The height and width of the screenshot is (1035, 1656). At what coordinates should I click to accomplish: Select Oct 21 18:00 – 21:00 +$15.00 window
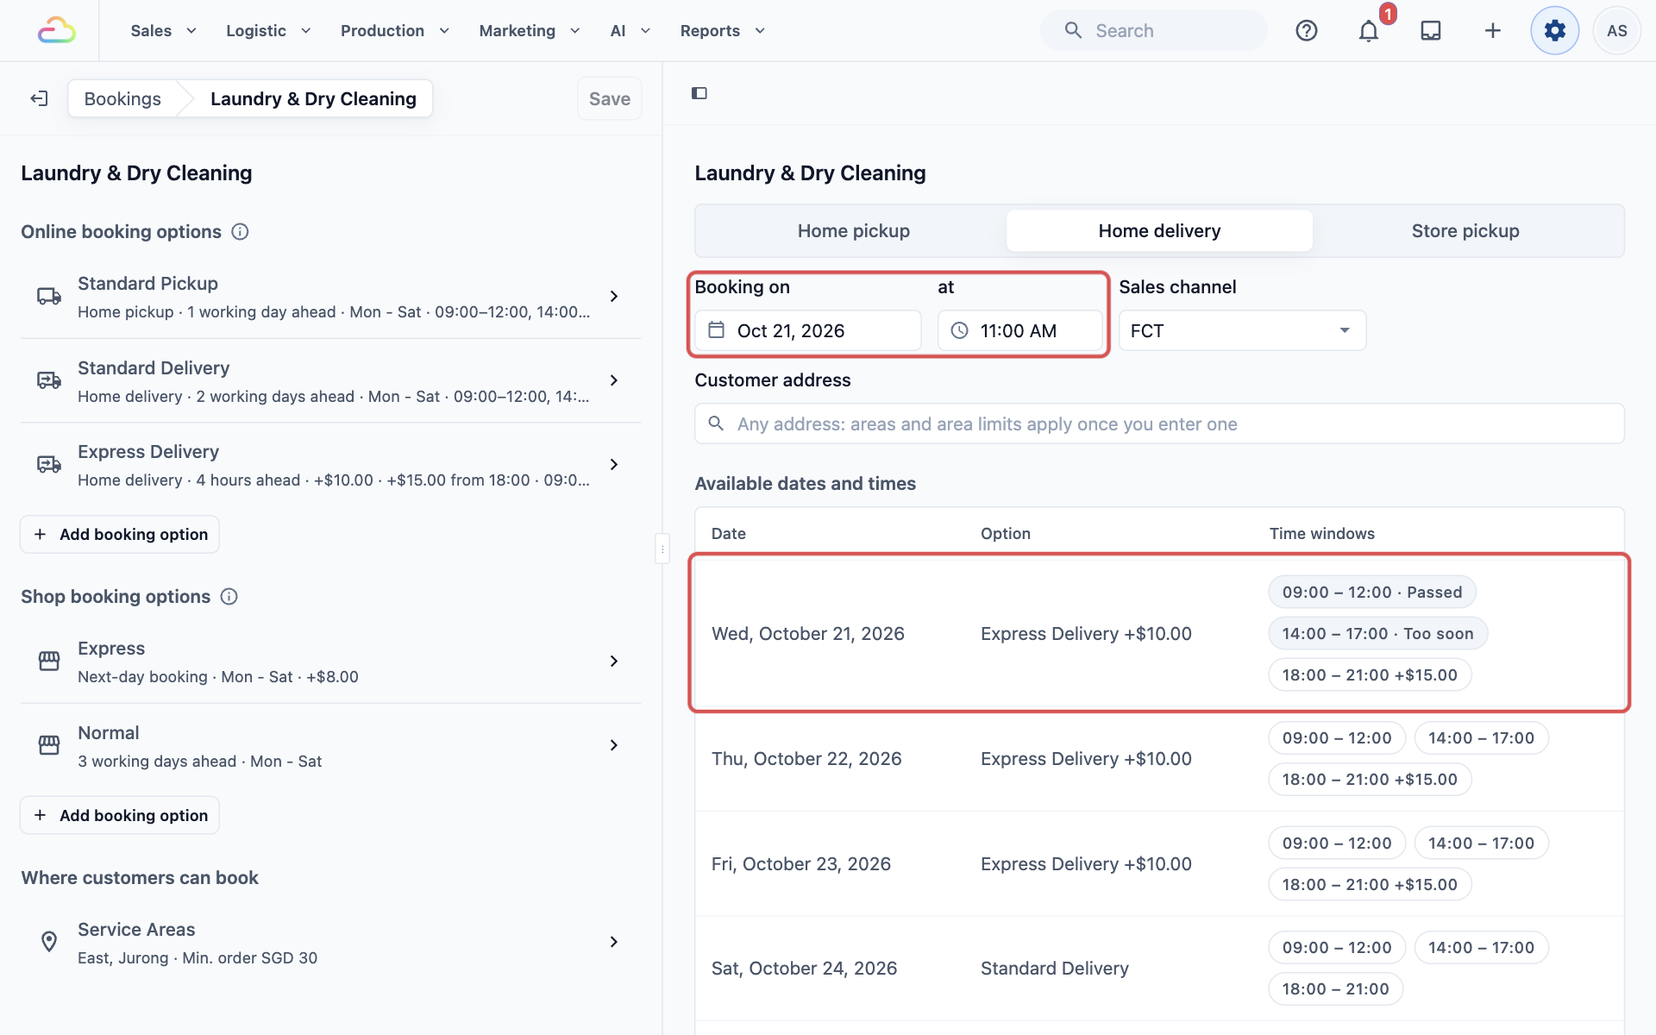(1370, 675)
